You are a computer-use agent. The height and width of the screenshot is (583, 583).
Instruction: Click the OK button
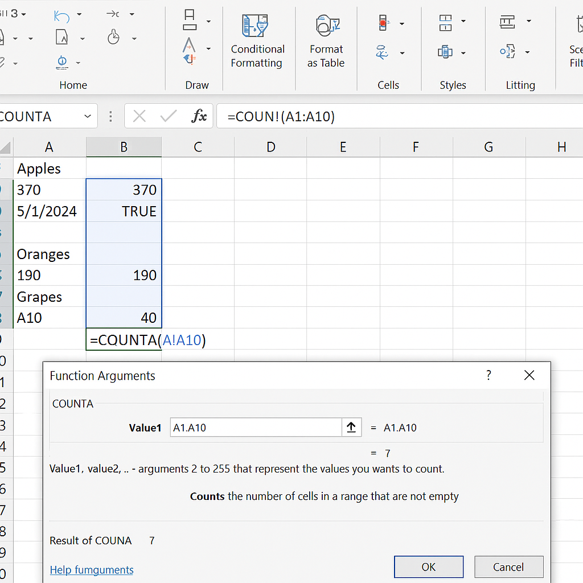429,566
